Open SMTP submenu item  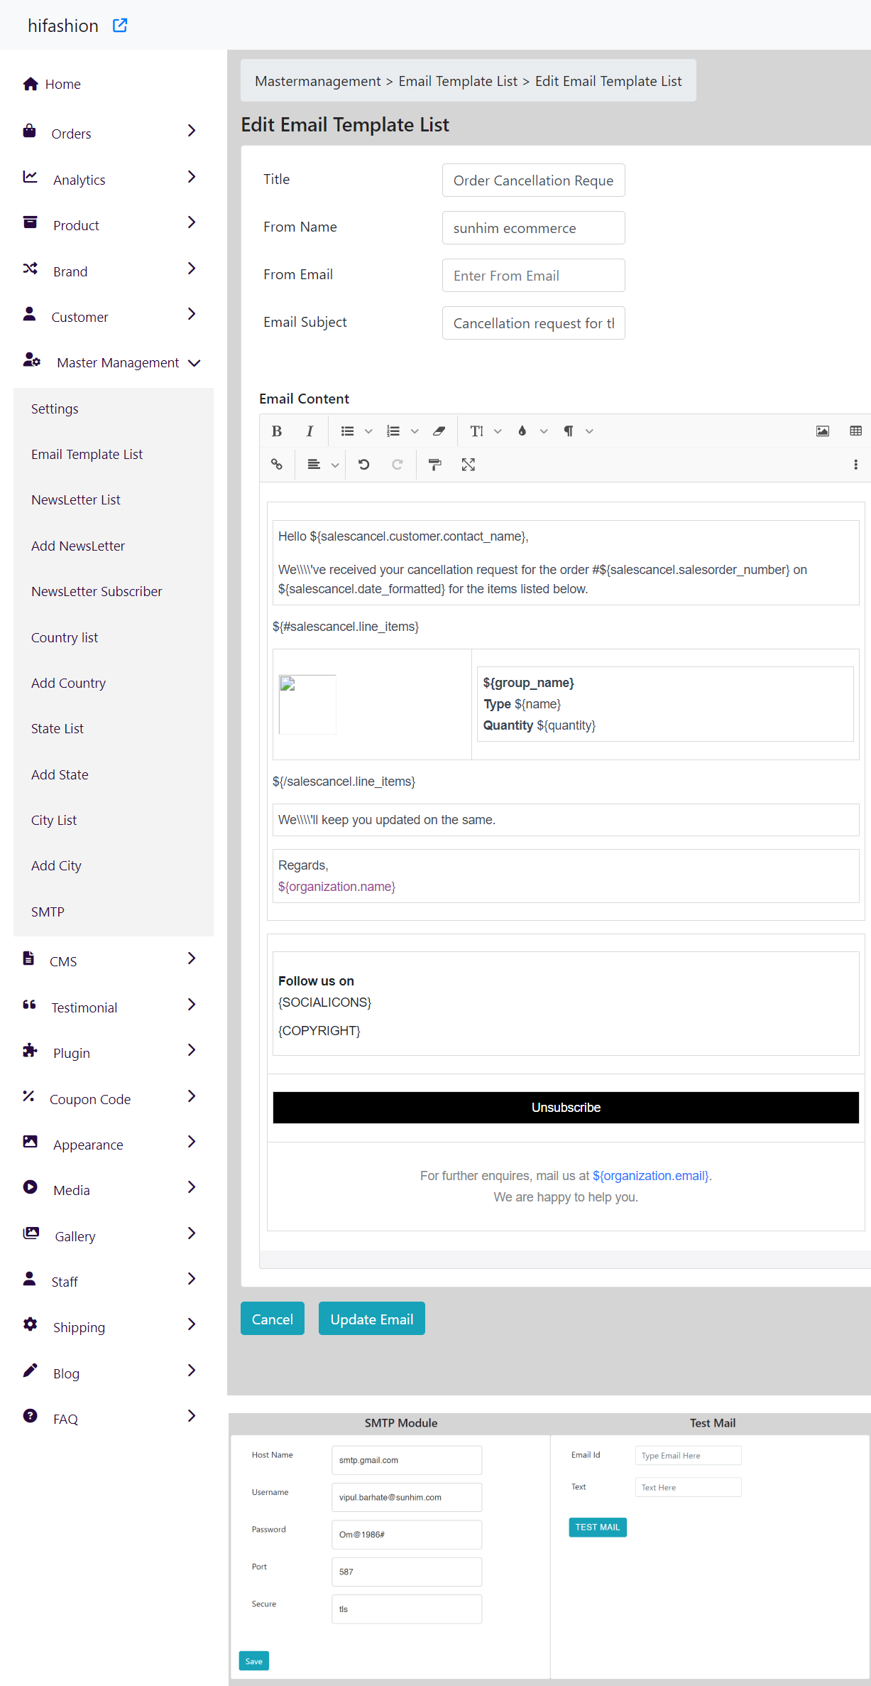(x=48, y=912)
